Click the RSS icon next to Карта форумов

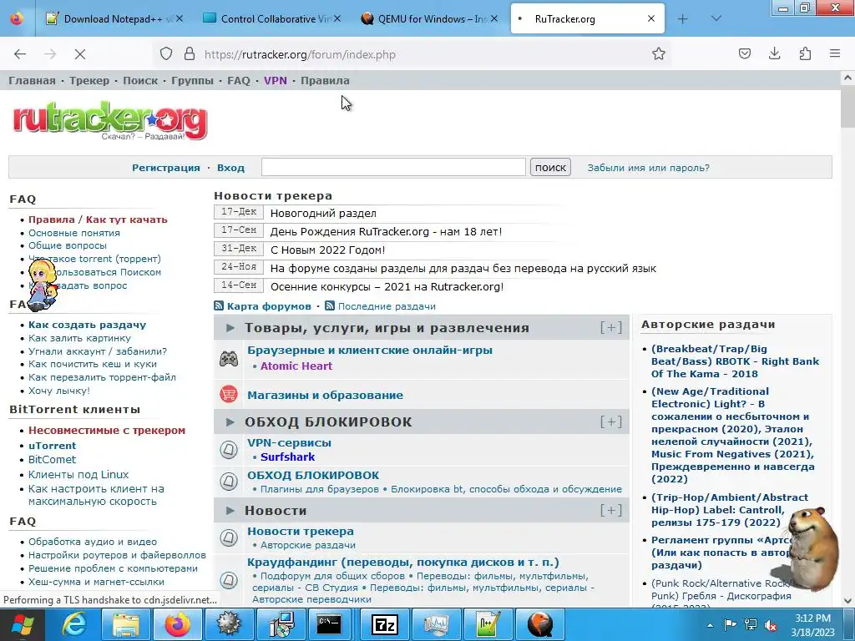219,306
